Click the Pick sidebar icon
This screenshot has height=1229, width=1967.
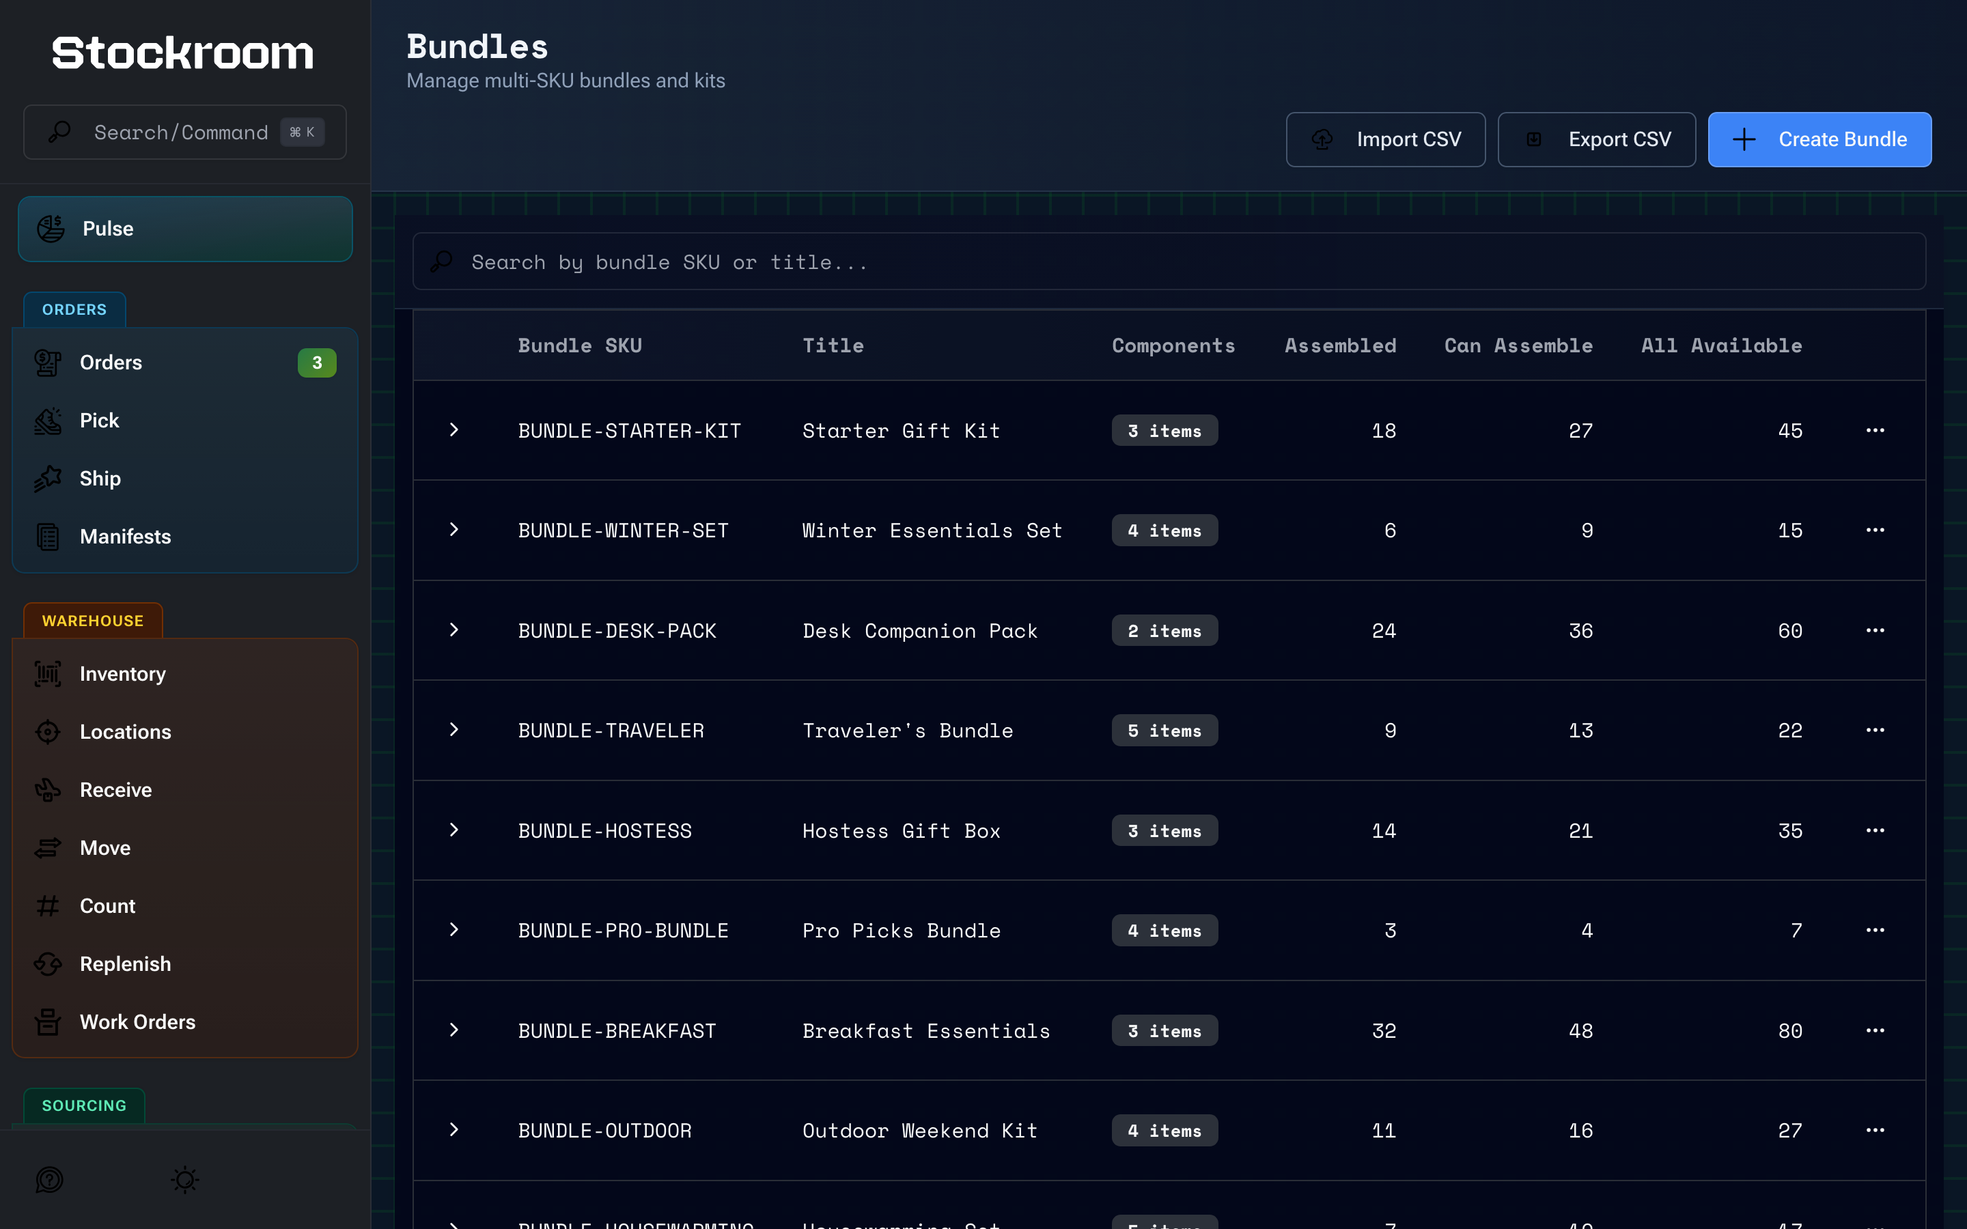(x=48, y=420)
